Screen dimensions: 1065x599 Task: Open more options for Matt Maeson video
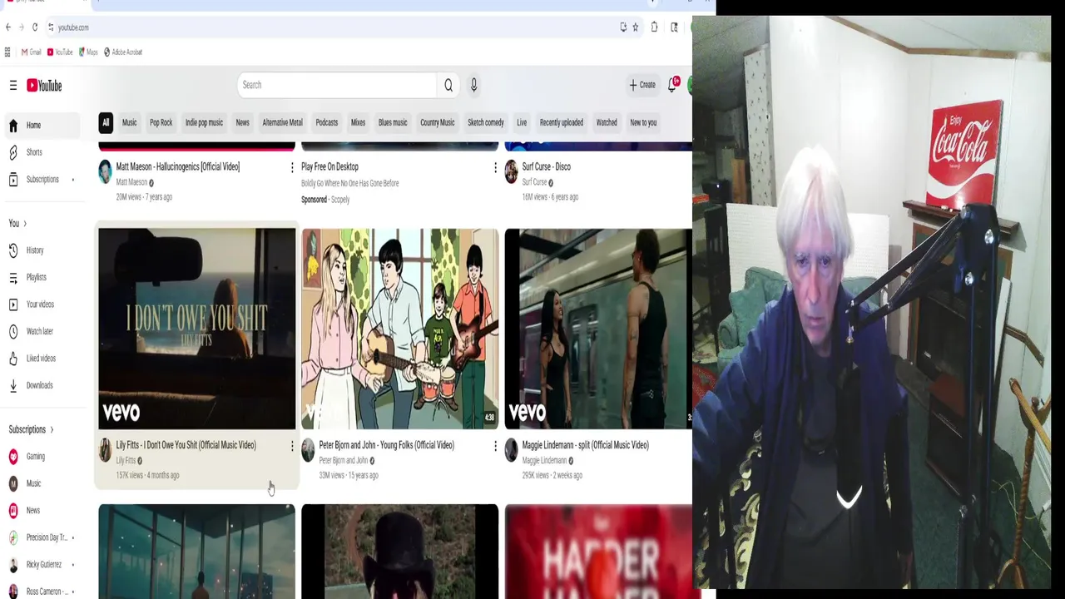[292, 168]
